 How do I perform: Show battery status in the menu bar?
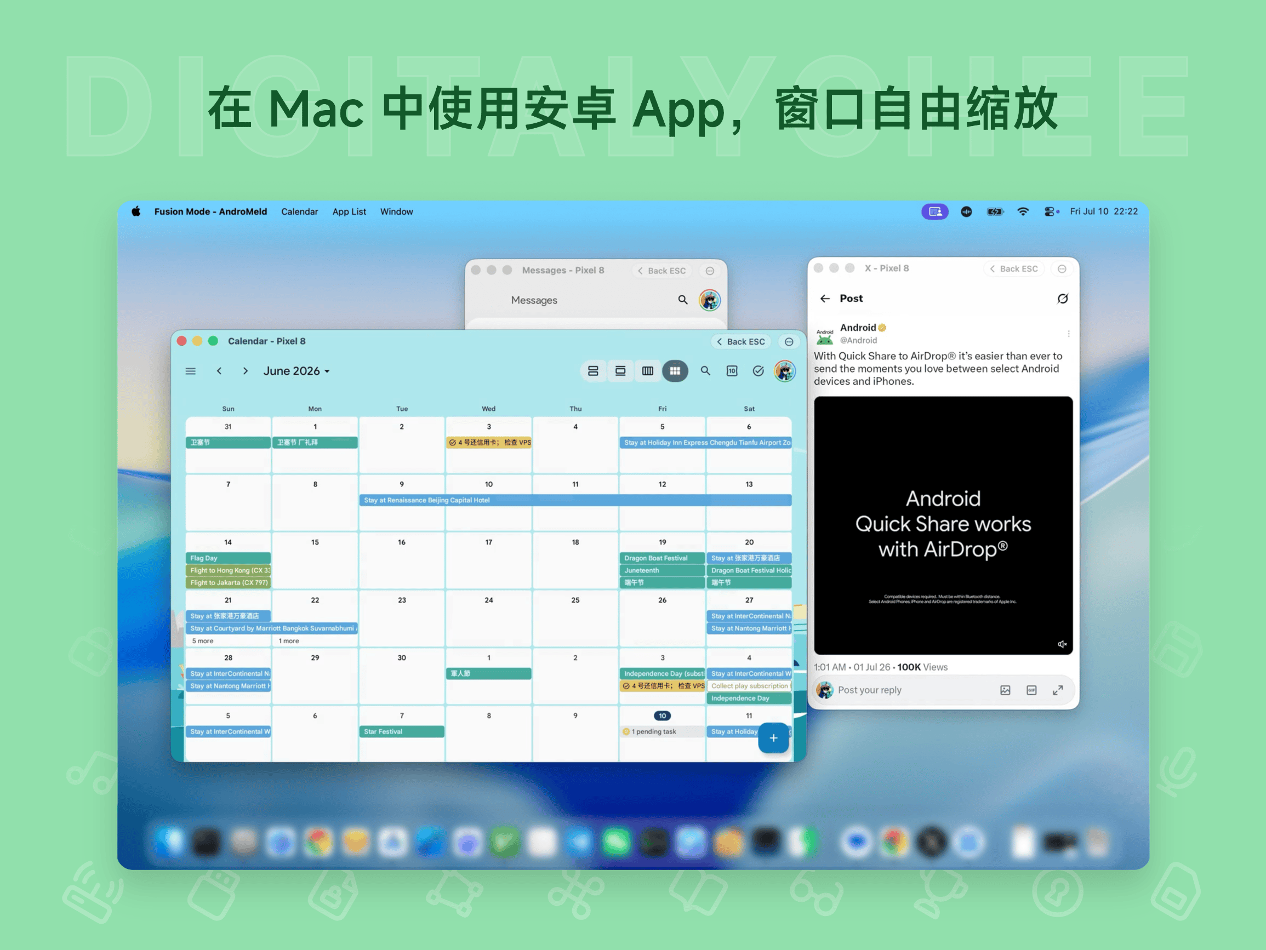[x=995, y=211]
